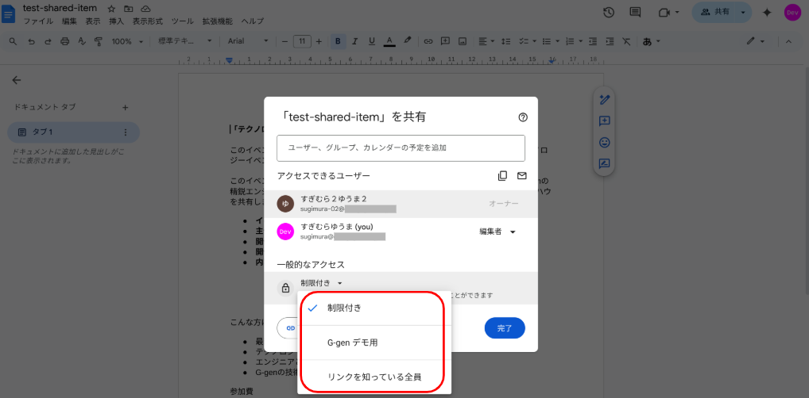Click the 共有 share button
The width and height of the screenshot is (809, 398).
pos(714,12)
